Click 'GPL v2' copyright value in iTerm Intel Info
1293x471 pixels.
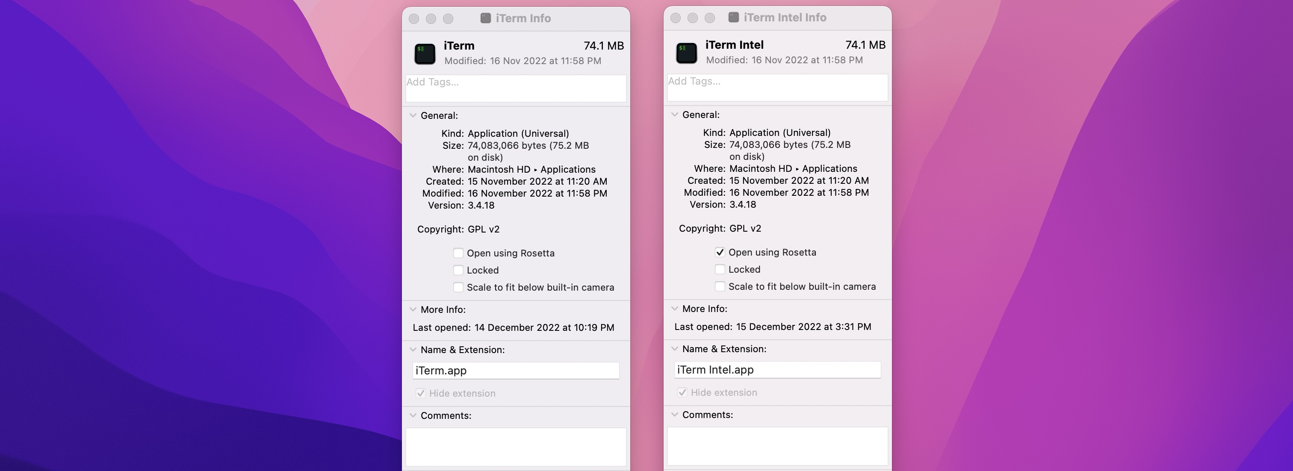pyautogui.click(x=745, y=228)
